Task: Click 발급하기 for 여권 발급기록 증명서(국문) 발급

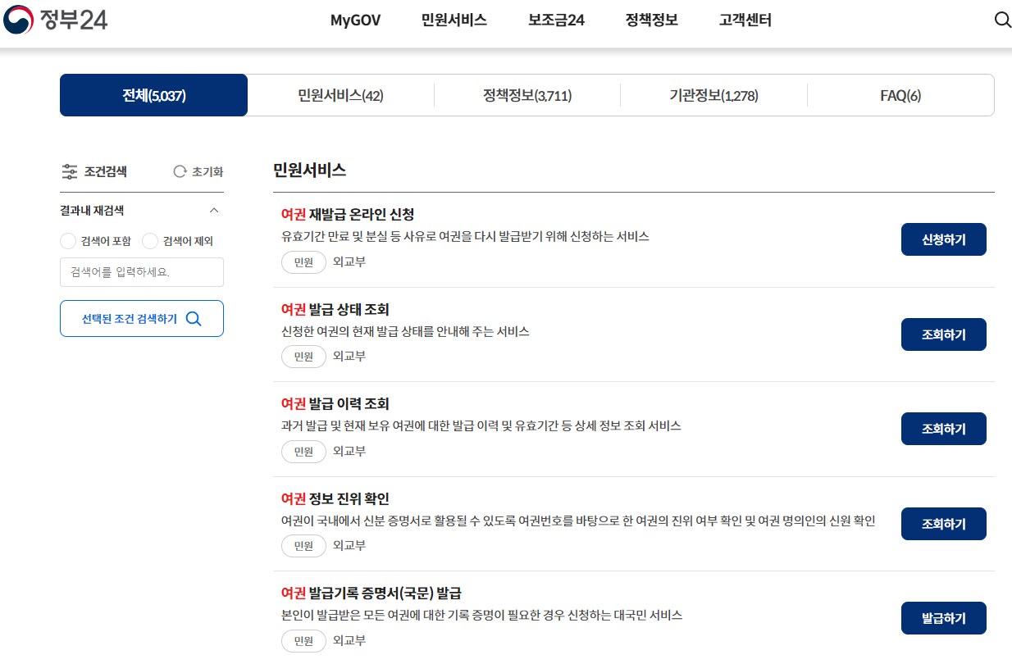Action: click(944, 618)
